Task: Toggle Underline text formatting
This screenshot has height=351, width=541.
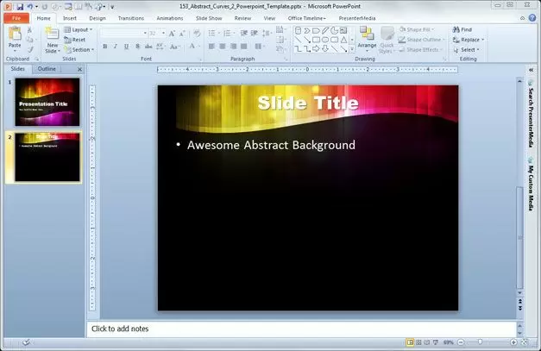Action: [x=127, y=47]
